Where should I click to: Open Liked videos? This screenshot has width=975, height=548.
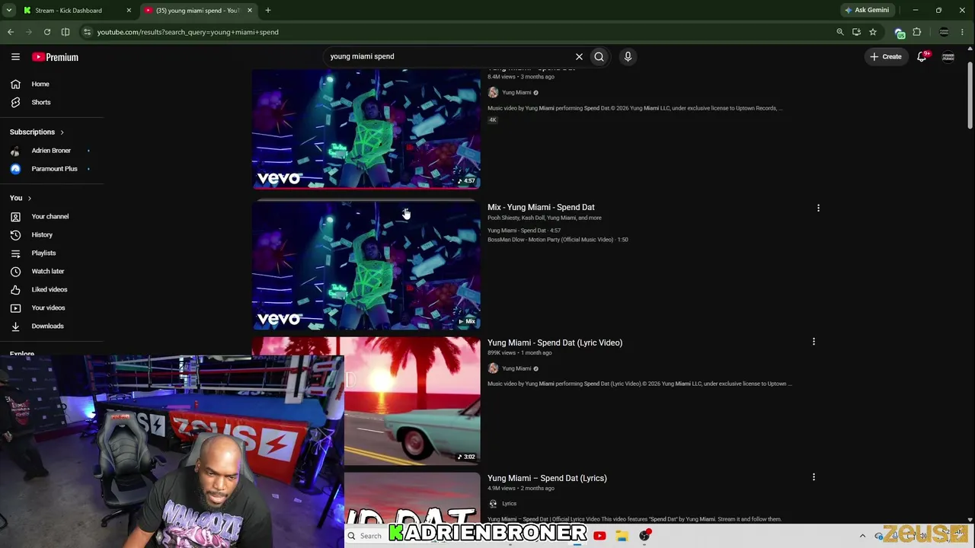(50, 289)
